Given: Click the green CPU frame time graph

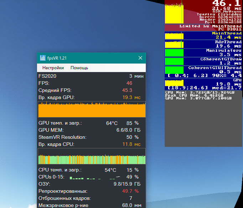Looking at the screenshot, I should tap(92, 156).
